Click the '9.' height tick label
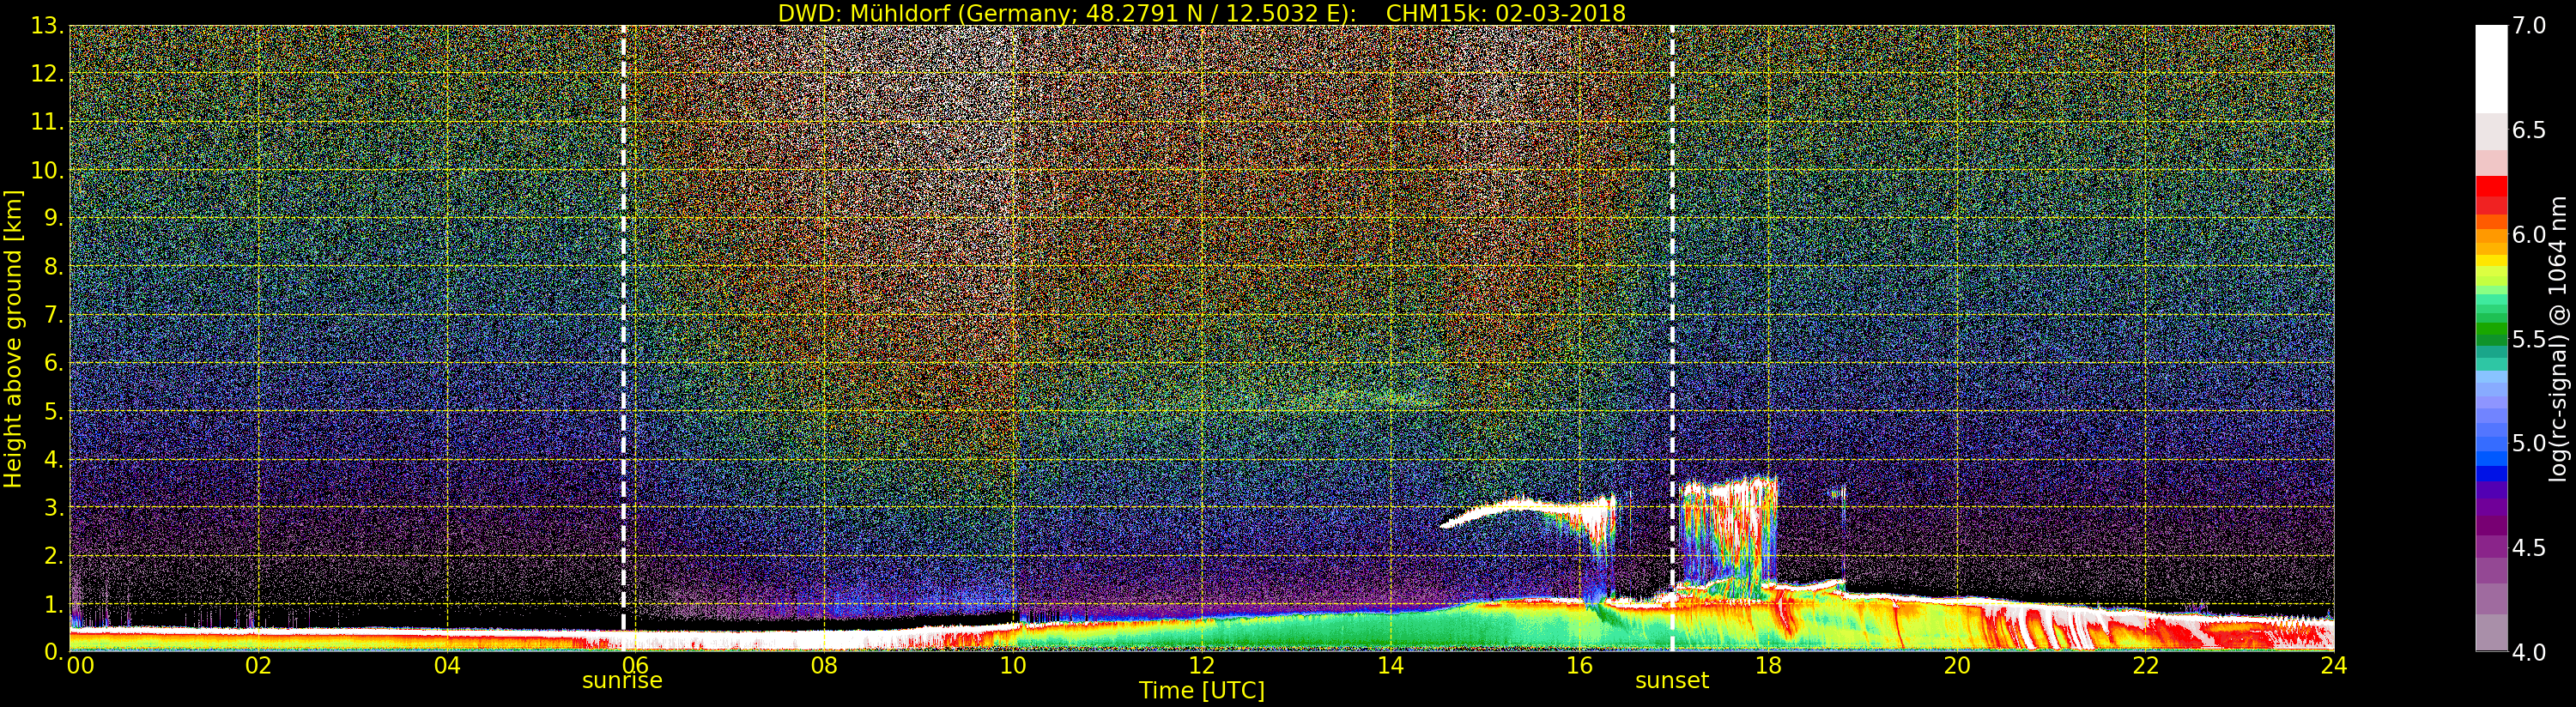 point(54,219)
